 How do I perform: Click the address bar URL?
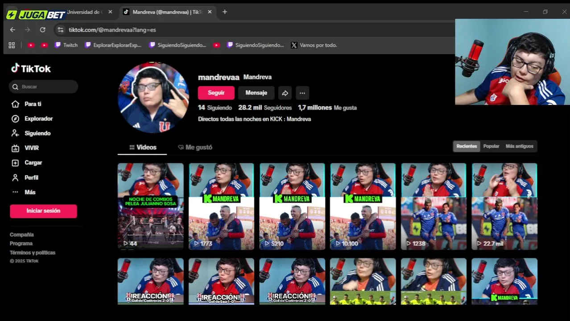pyautogui.click(x=112, y=30)
